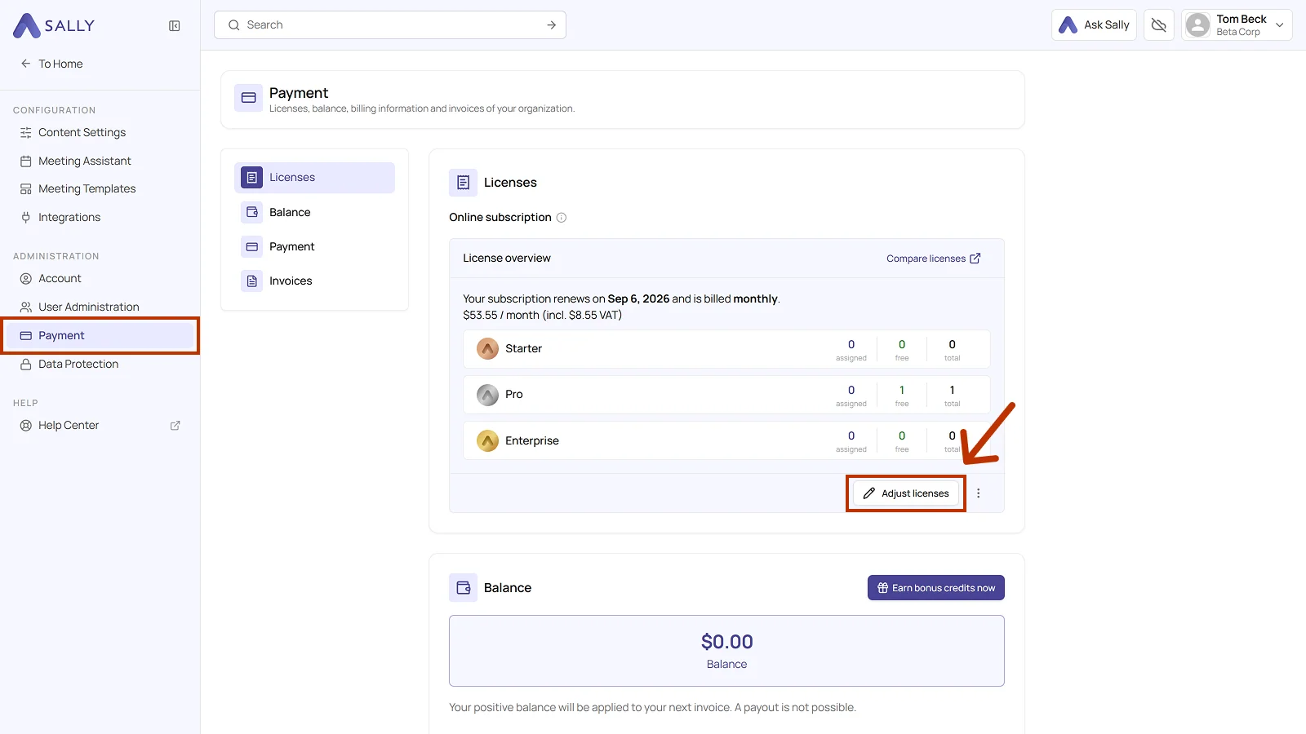The width and height of the screenshot is (1306, 734).
Task: Click the search arrow submit icon
Action: [x=552, y=25]
